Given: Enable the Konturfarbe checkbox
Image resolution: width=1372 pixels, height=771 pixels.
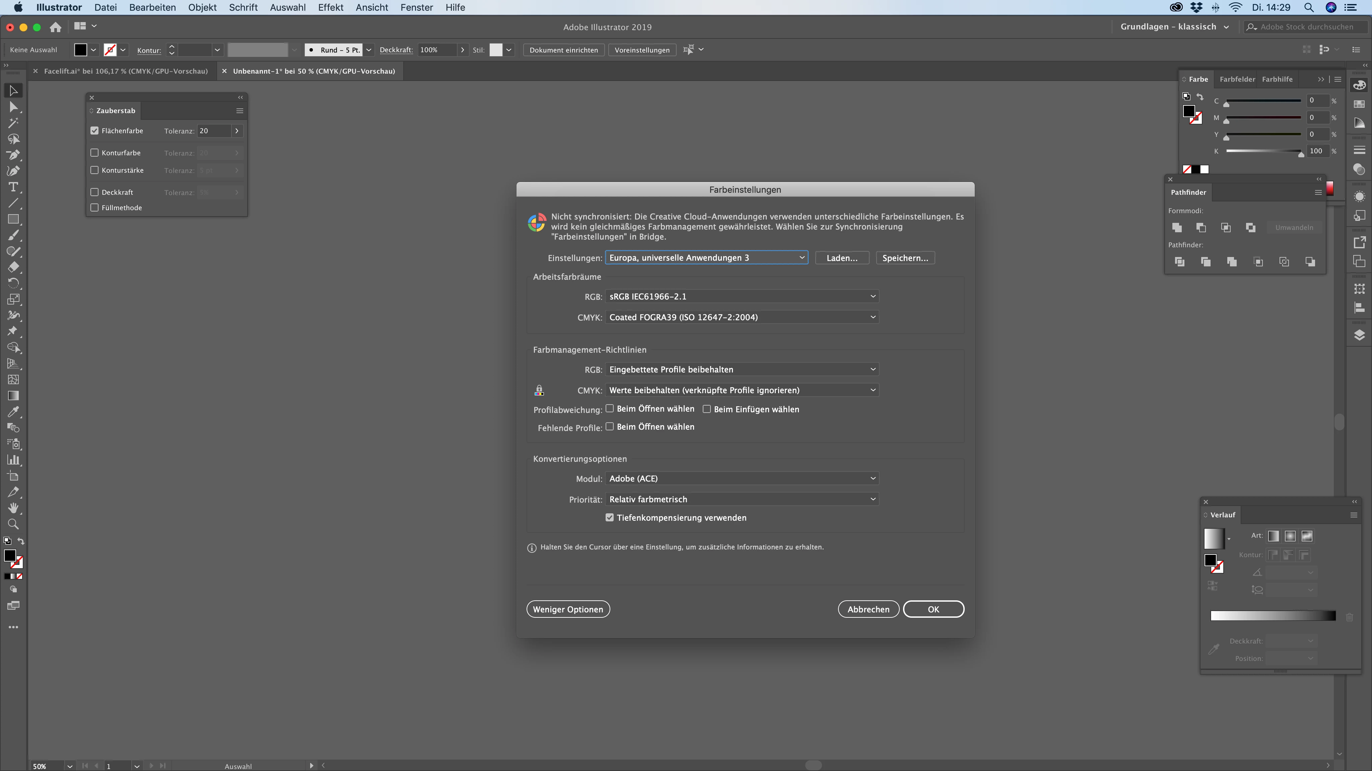Looking at the screenshot, I should pos(95,153).
